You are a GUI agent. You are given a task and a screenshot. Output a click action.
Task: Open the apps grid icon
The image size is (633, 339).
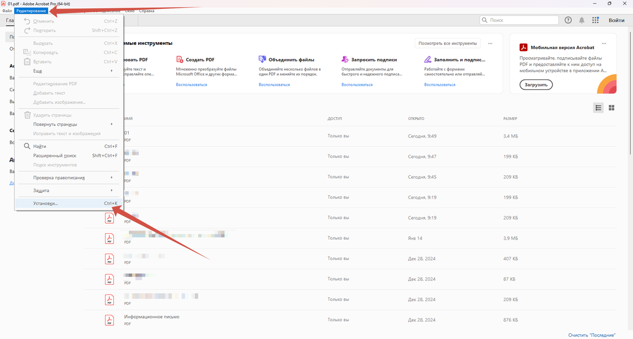coord(596,20)
